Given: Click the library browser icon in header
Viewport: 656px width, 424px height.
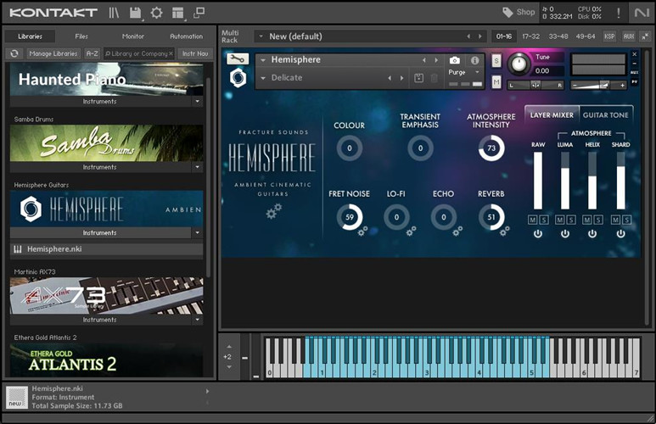Looking at the screenshot, I should click(114, 13).
